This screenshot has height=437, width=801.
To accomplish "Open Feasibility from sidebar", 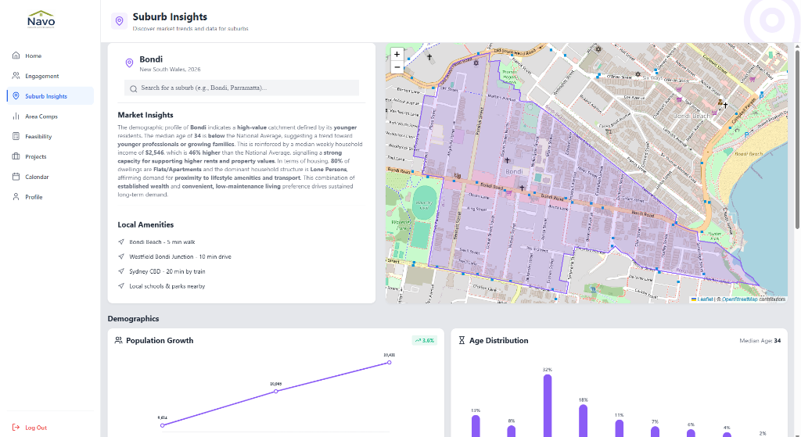I will 50,136.
